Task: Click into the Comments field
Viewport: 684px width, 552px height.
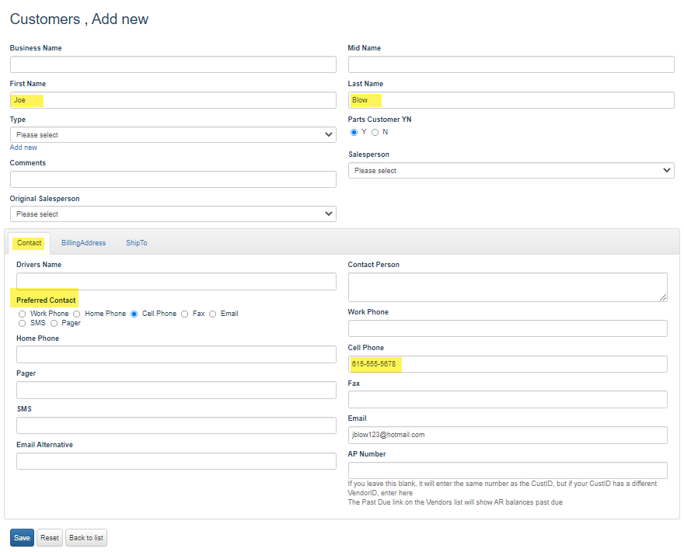Action: point(173,179)
